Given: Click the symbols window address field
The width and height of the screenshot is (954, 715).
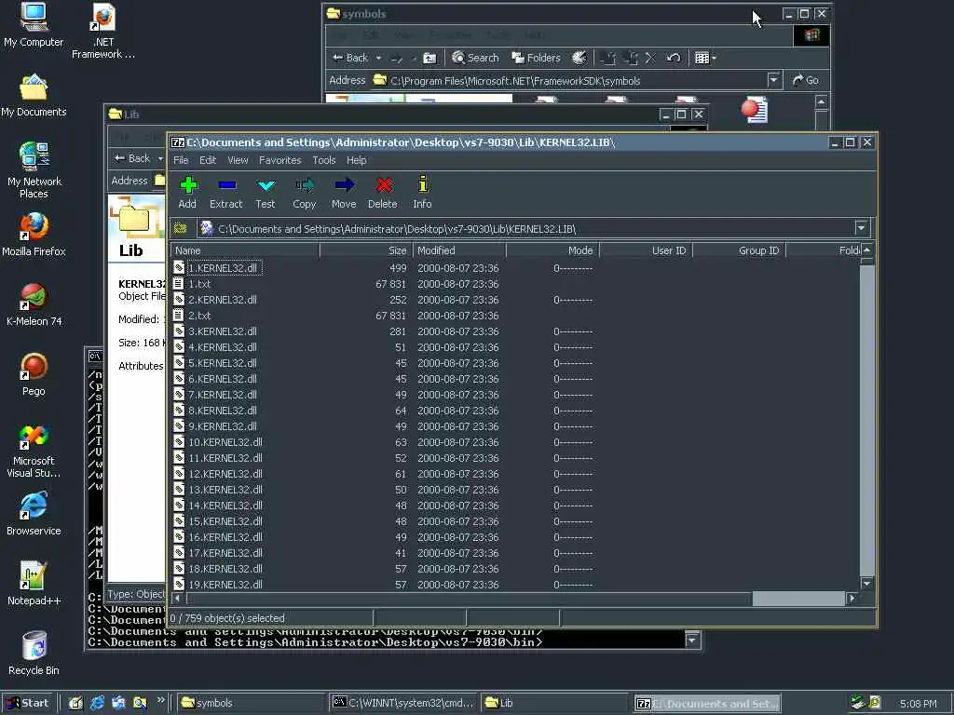Looking at the screenshot, I should [576, 80].
